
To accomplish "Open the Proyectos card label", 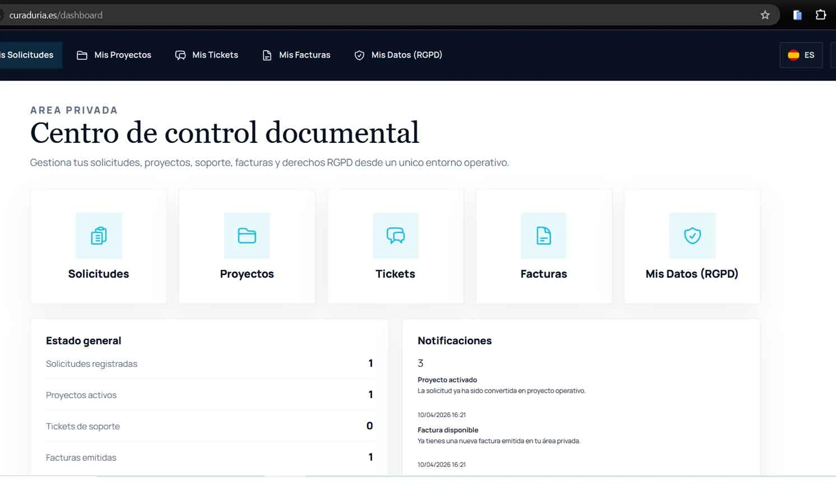I will click(x=247, y=274).
